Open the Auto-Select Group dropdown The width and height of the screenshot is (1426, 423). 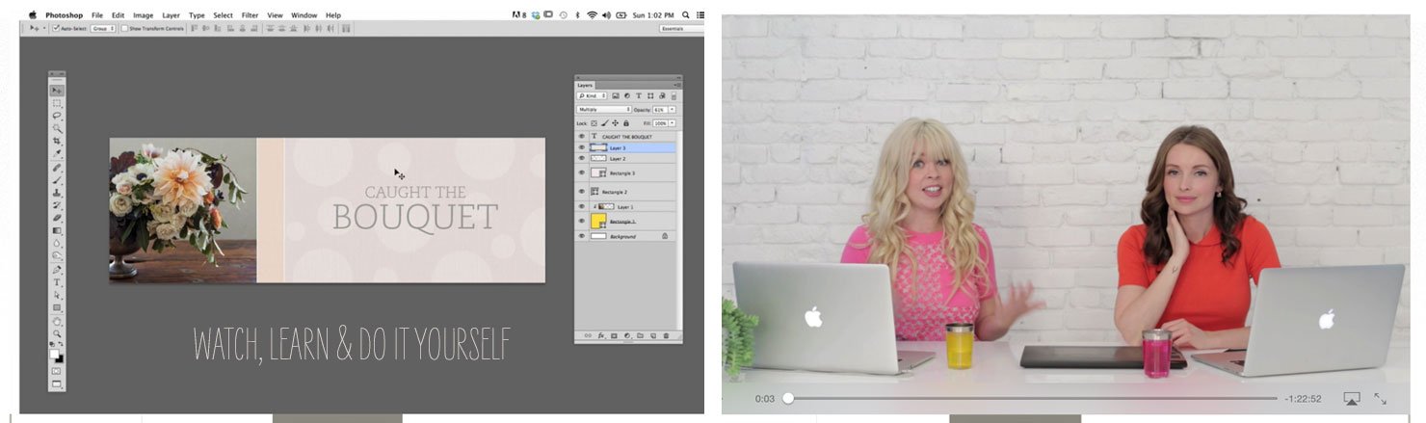pyautogui.click(x=103, y=29)
